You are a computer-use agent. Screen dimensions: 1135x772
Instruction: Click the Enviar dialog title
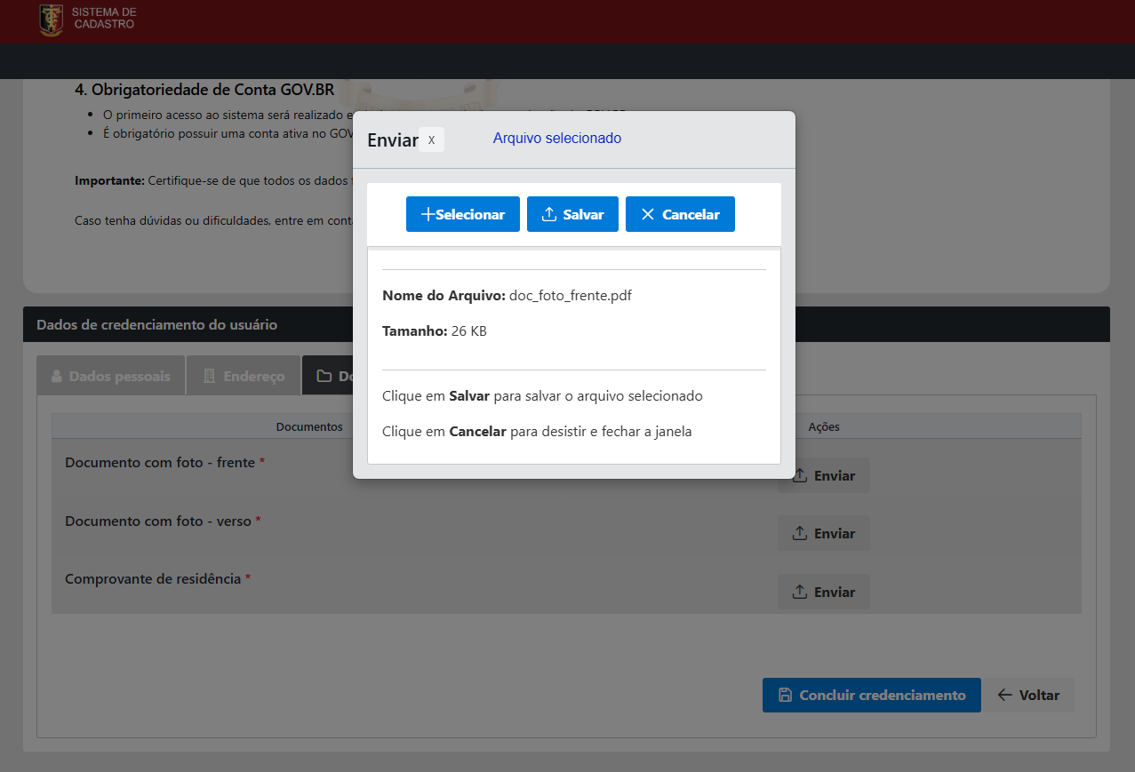pyautogui.click(x=393, y=140)
